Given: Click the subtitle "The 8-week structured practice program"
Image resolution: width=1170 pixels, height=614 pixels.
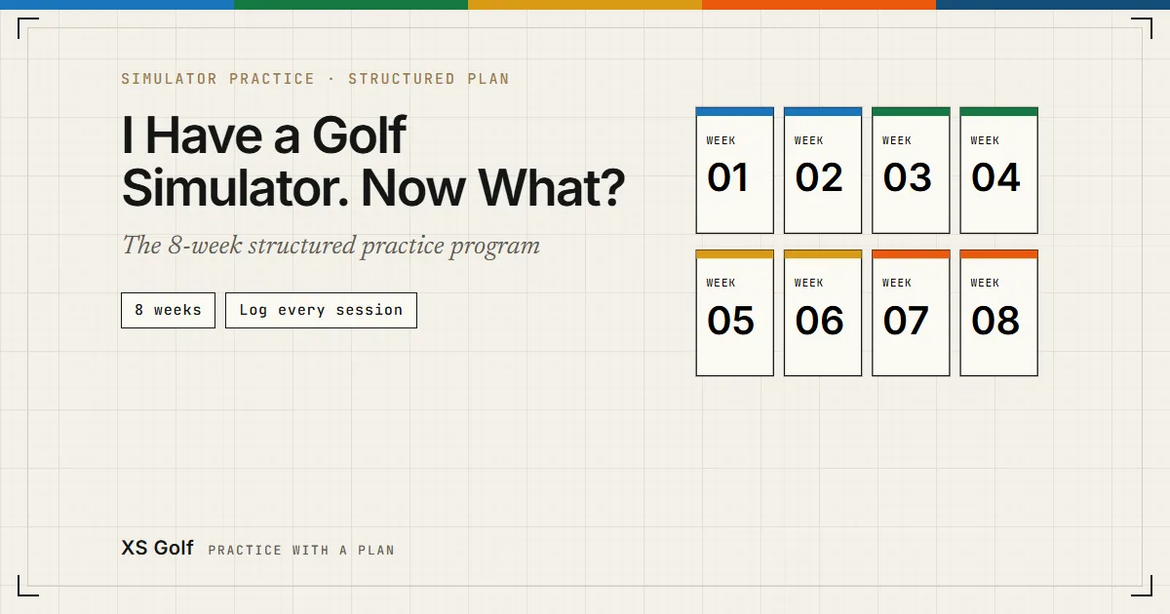Looking at the screenshot, I should [331, 245].
